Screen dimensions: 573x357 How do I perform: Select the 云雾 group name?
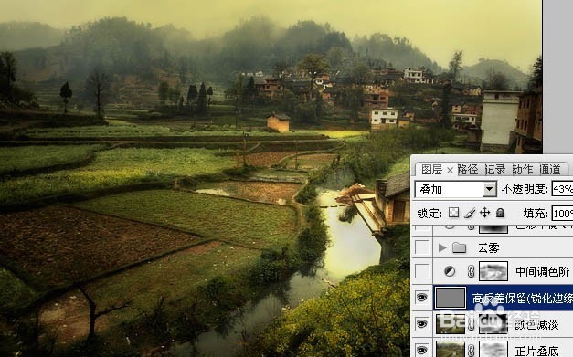pyautogui.click(x=489, y=247)
